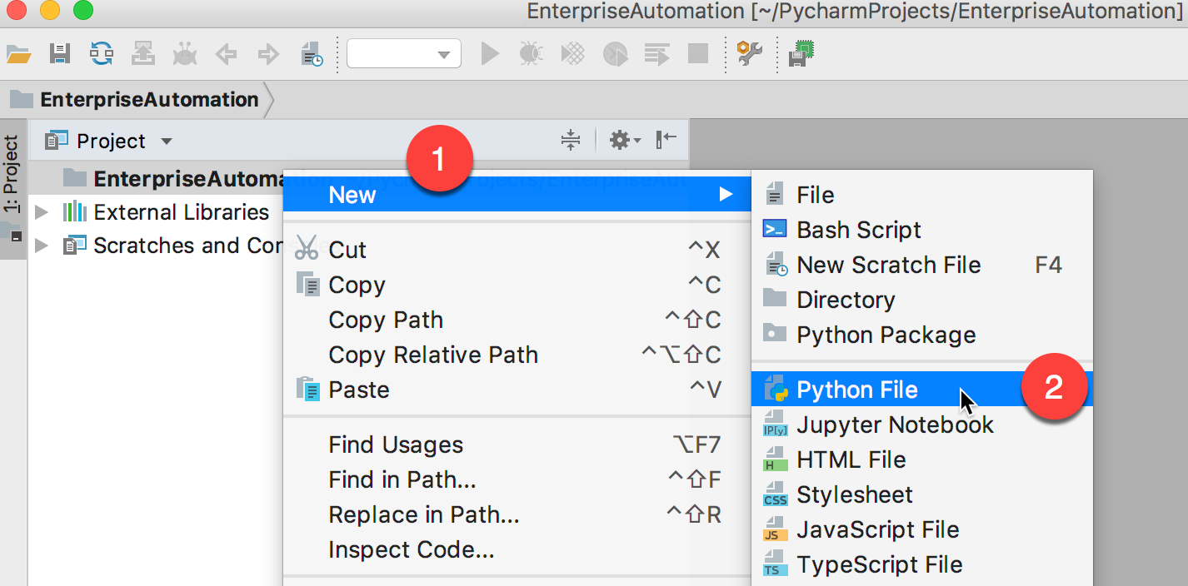Screen dimensions: 1188x586
Task: Select External Libraries in the tree
Action: click(x=181, y=212)
